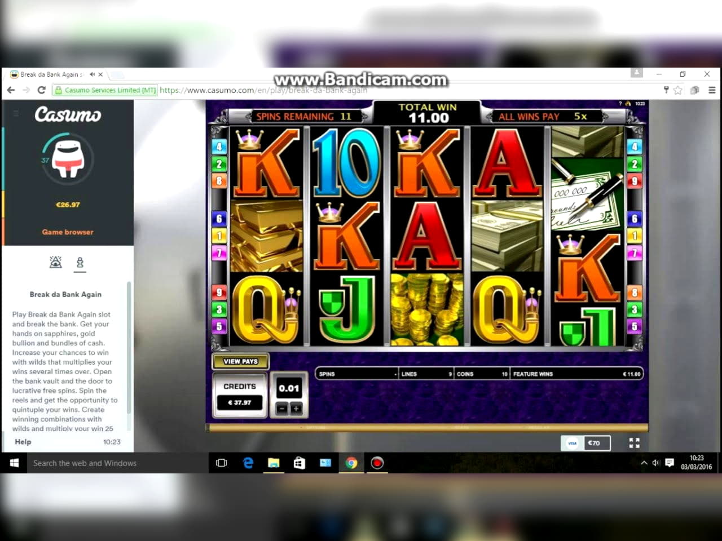Image resolution: width=722 pixels, height=541 pixels.
Task: Toggle game sound with the speaker icon
Action: tap(628, 104)
